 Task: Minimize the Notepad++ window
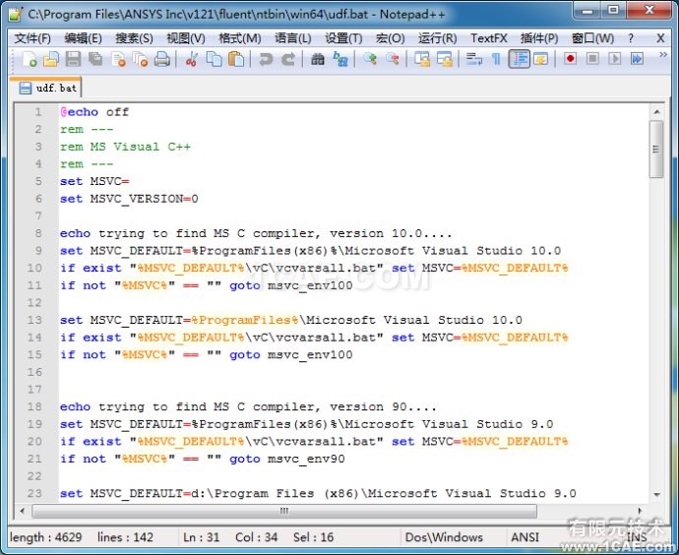tap(587, 11)
